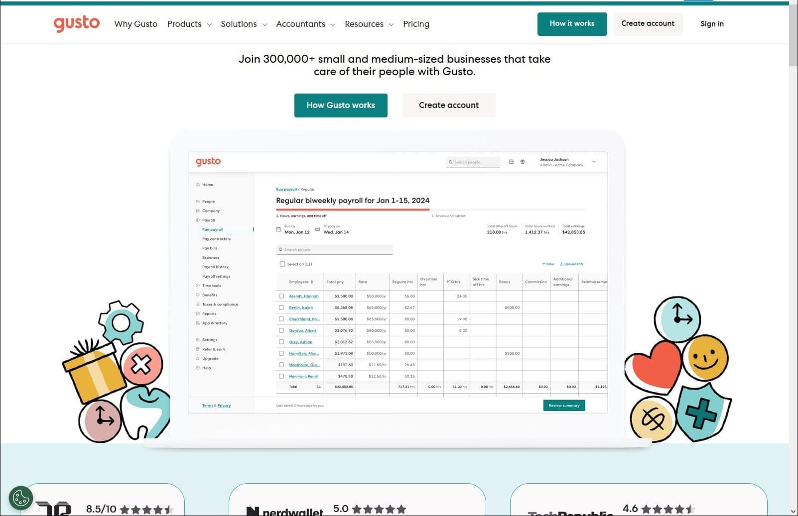Click the Privacy link in dashboard footer

click(x=224, y=406)
